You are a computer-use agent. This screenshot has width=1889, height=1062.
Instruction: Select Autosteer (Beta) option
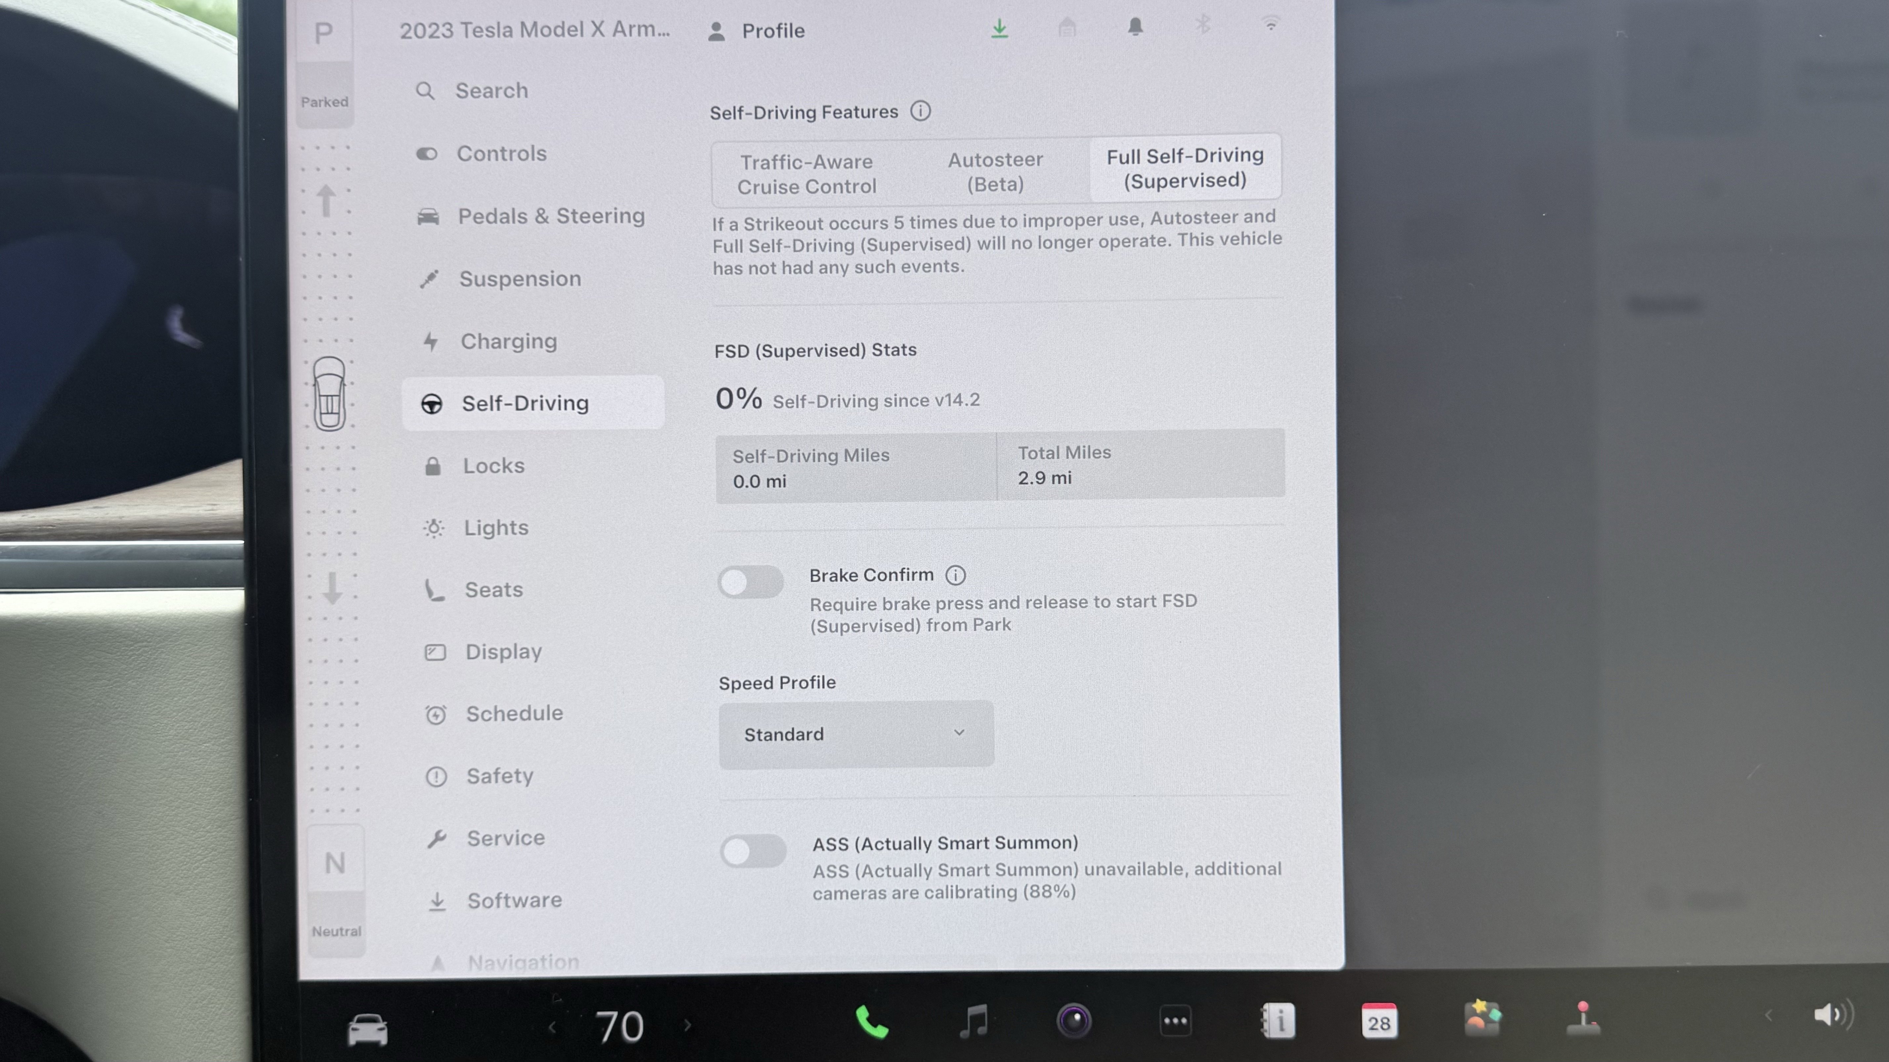[x=995, y=172]
